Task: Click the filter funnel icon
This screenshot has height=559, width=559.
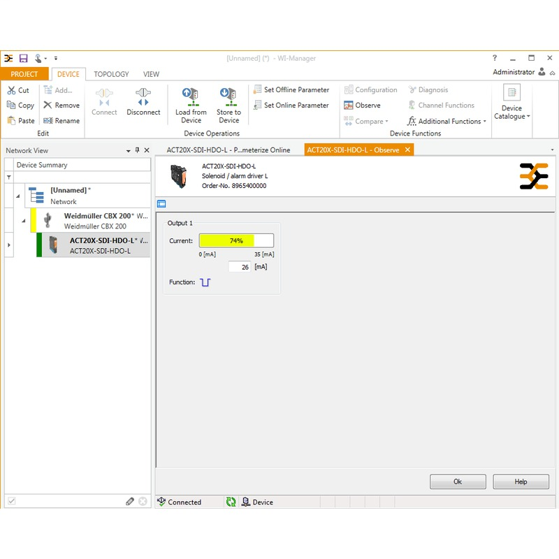Action: point(9,177)
